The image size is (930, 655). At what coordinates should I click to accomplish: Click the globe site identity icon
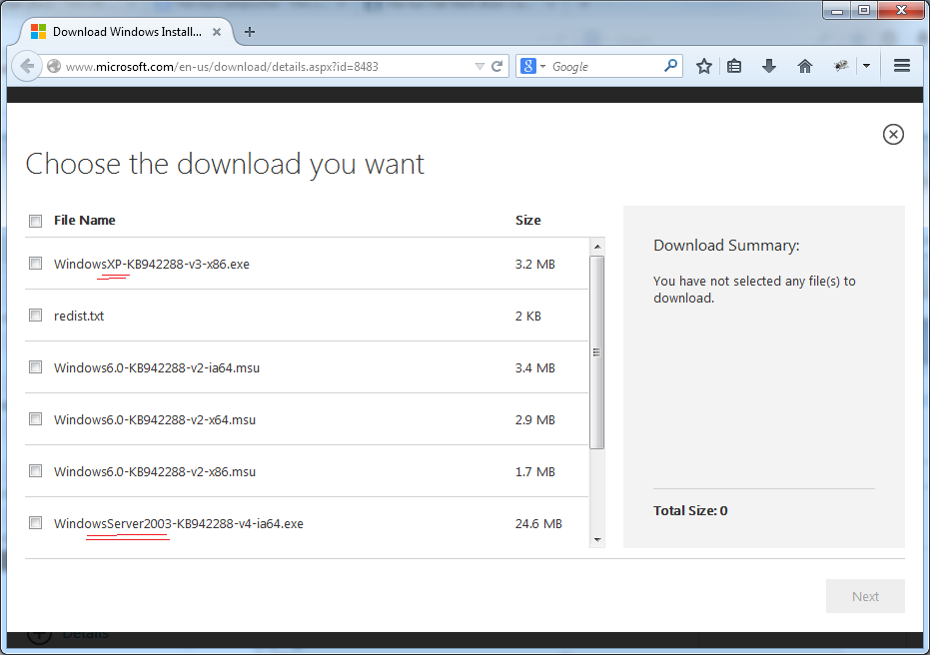pos(54,66)
